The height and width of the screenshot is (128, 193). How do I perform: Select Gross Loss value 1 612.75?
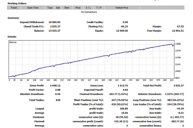tap(123, 86)
